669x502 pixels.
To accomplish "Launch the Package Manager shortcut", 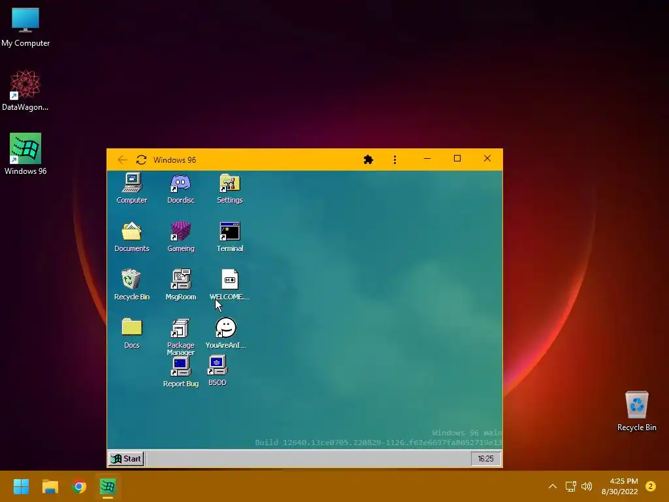I will [x=180, y=337].
